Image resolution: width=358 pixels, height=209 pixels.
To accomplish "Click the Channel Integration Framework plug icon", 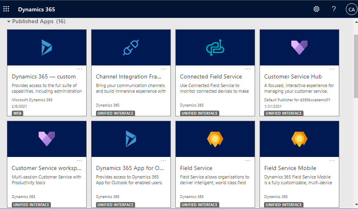I will (131, 48).
